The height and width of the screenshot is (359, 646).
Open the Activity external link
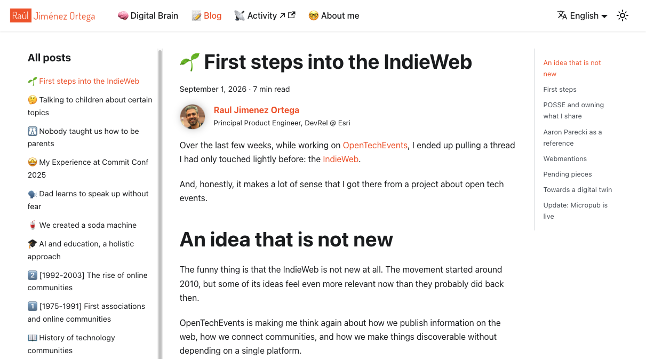265,15
